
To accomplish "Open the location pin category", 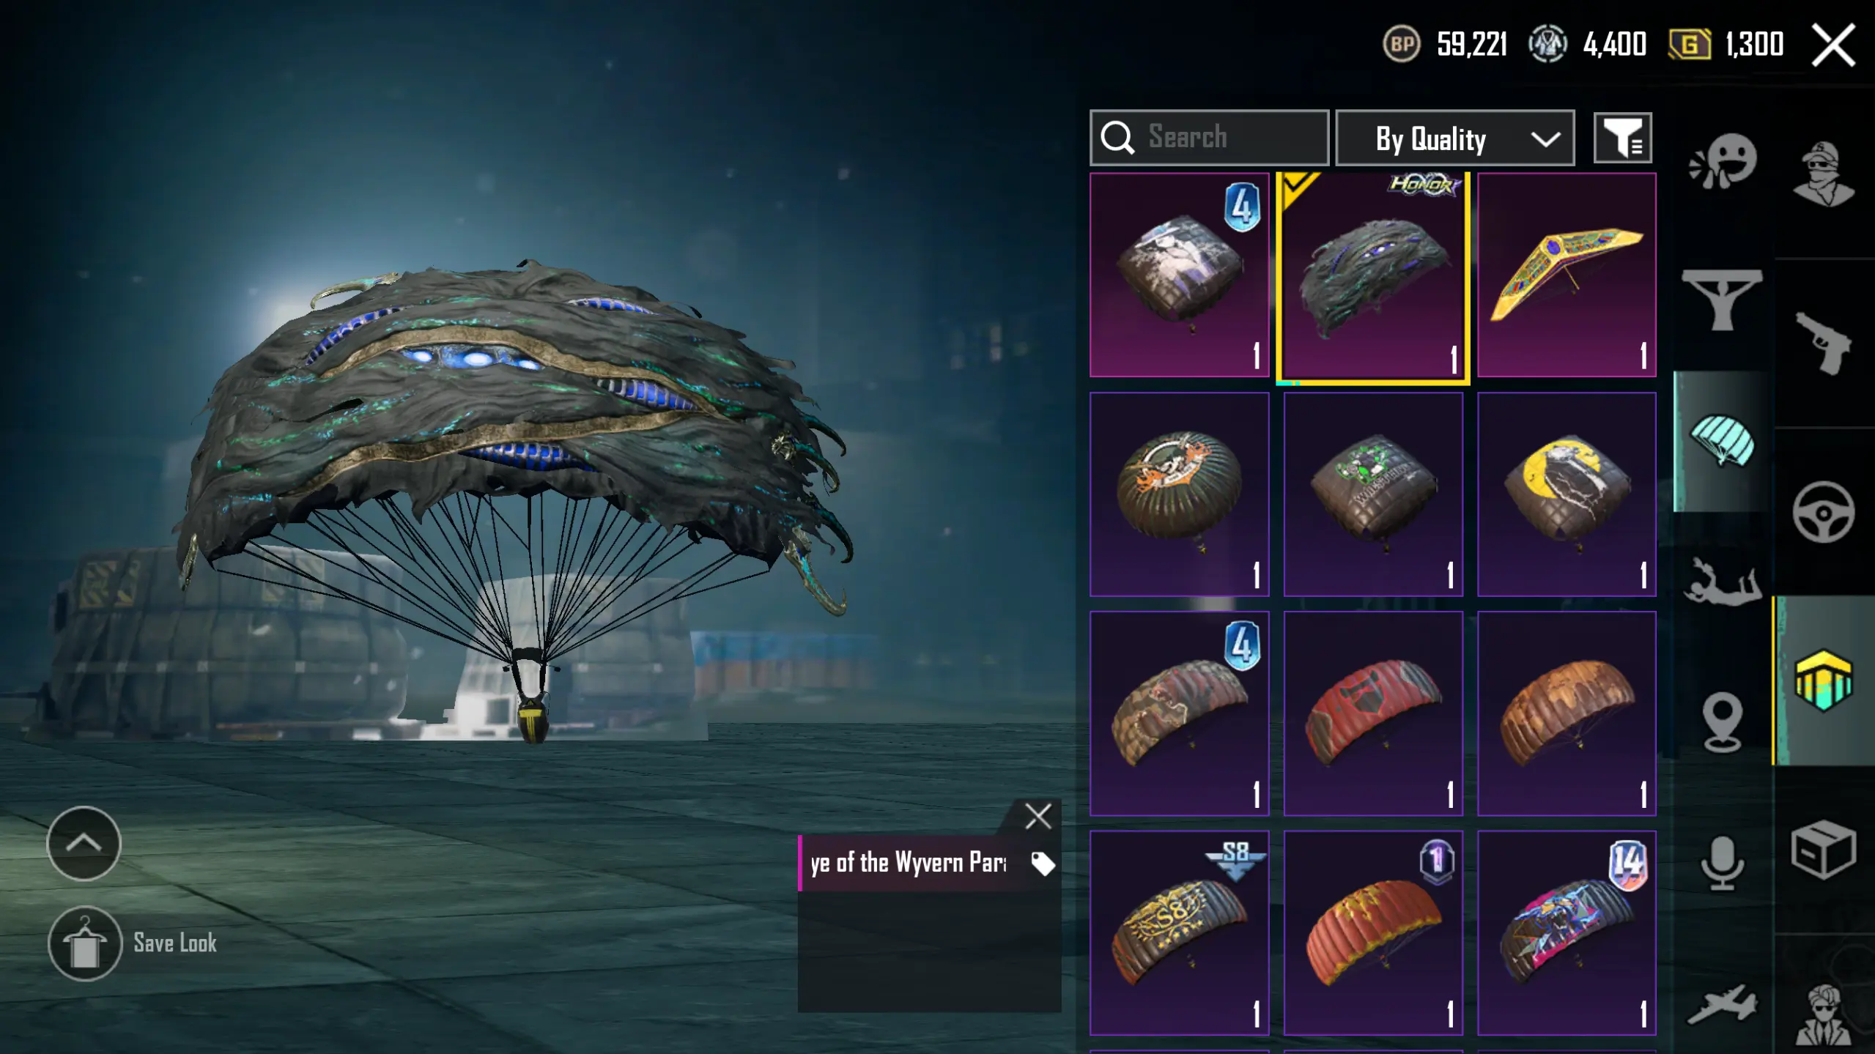I will (x=1722, y=721).
